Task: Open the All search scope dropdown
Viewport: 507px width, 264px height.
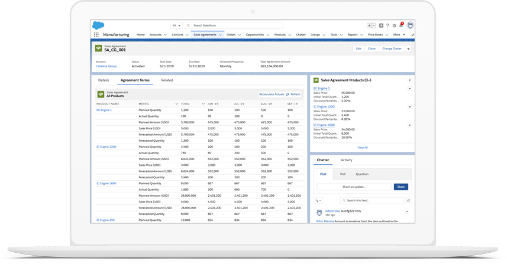Action: click(176, 25)
